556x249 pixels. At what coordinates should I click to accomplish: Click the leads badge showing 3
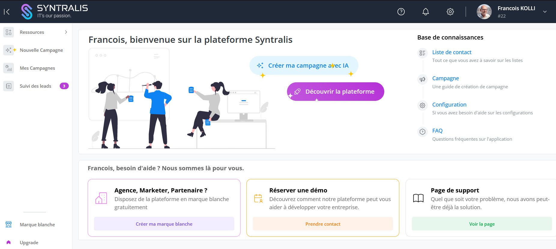64,86
